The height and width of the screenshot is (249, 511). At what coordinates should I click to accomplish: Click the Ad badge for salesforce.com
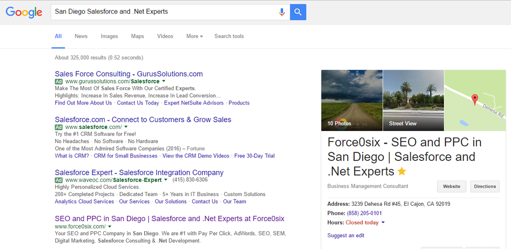click(x=59, y=127)
